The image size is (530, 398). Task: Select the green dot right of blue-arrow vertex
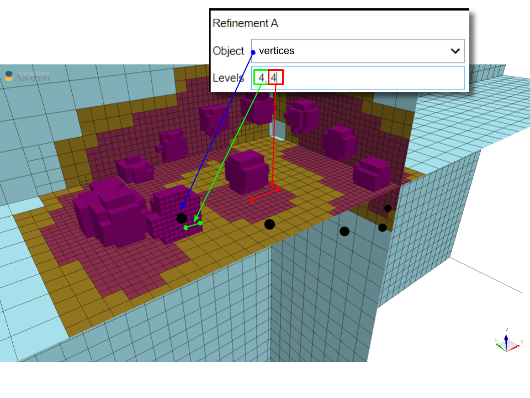pyautogui.click(x=200, y=223)
